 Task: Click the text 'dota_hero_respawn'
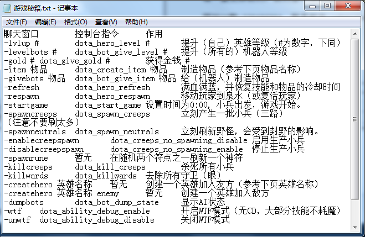pyautogui.click(x=112, y=96)
